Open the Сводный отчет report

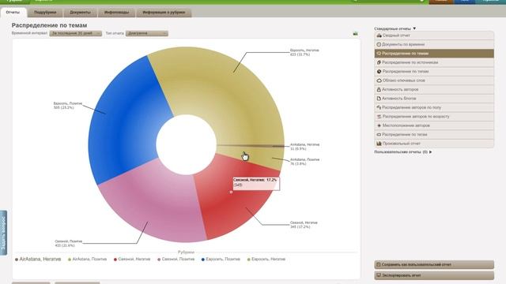click(434, 35)
